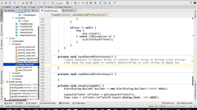Toggle the Structure tool window side tab

tap(2, 30)
